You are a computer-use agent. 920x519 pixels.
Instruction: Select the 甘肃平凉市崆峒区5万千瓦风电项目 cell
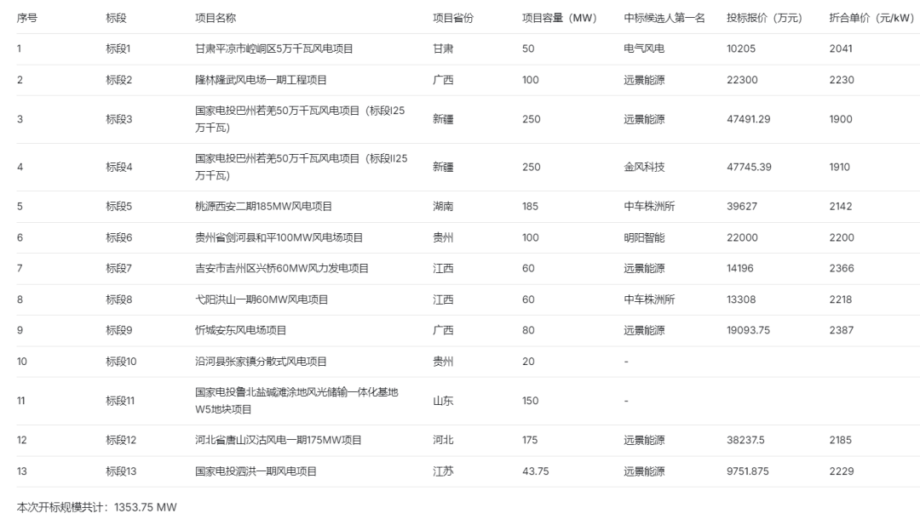tap(273, 48)
